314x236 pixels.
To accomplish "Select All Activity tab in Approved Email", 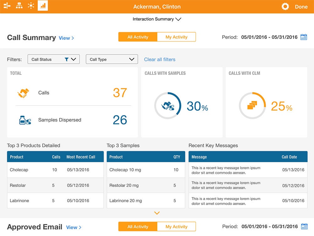I will pos(138,227).
